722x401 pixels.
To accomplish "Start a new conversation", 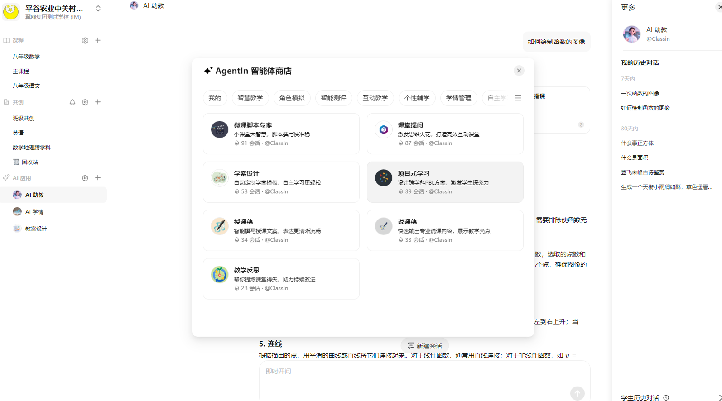I will (x=424, y=346).
